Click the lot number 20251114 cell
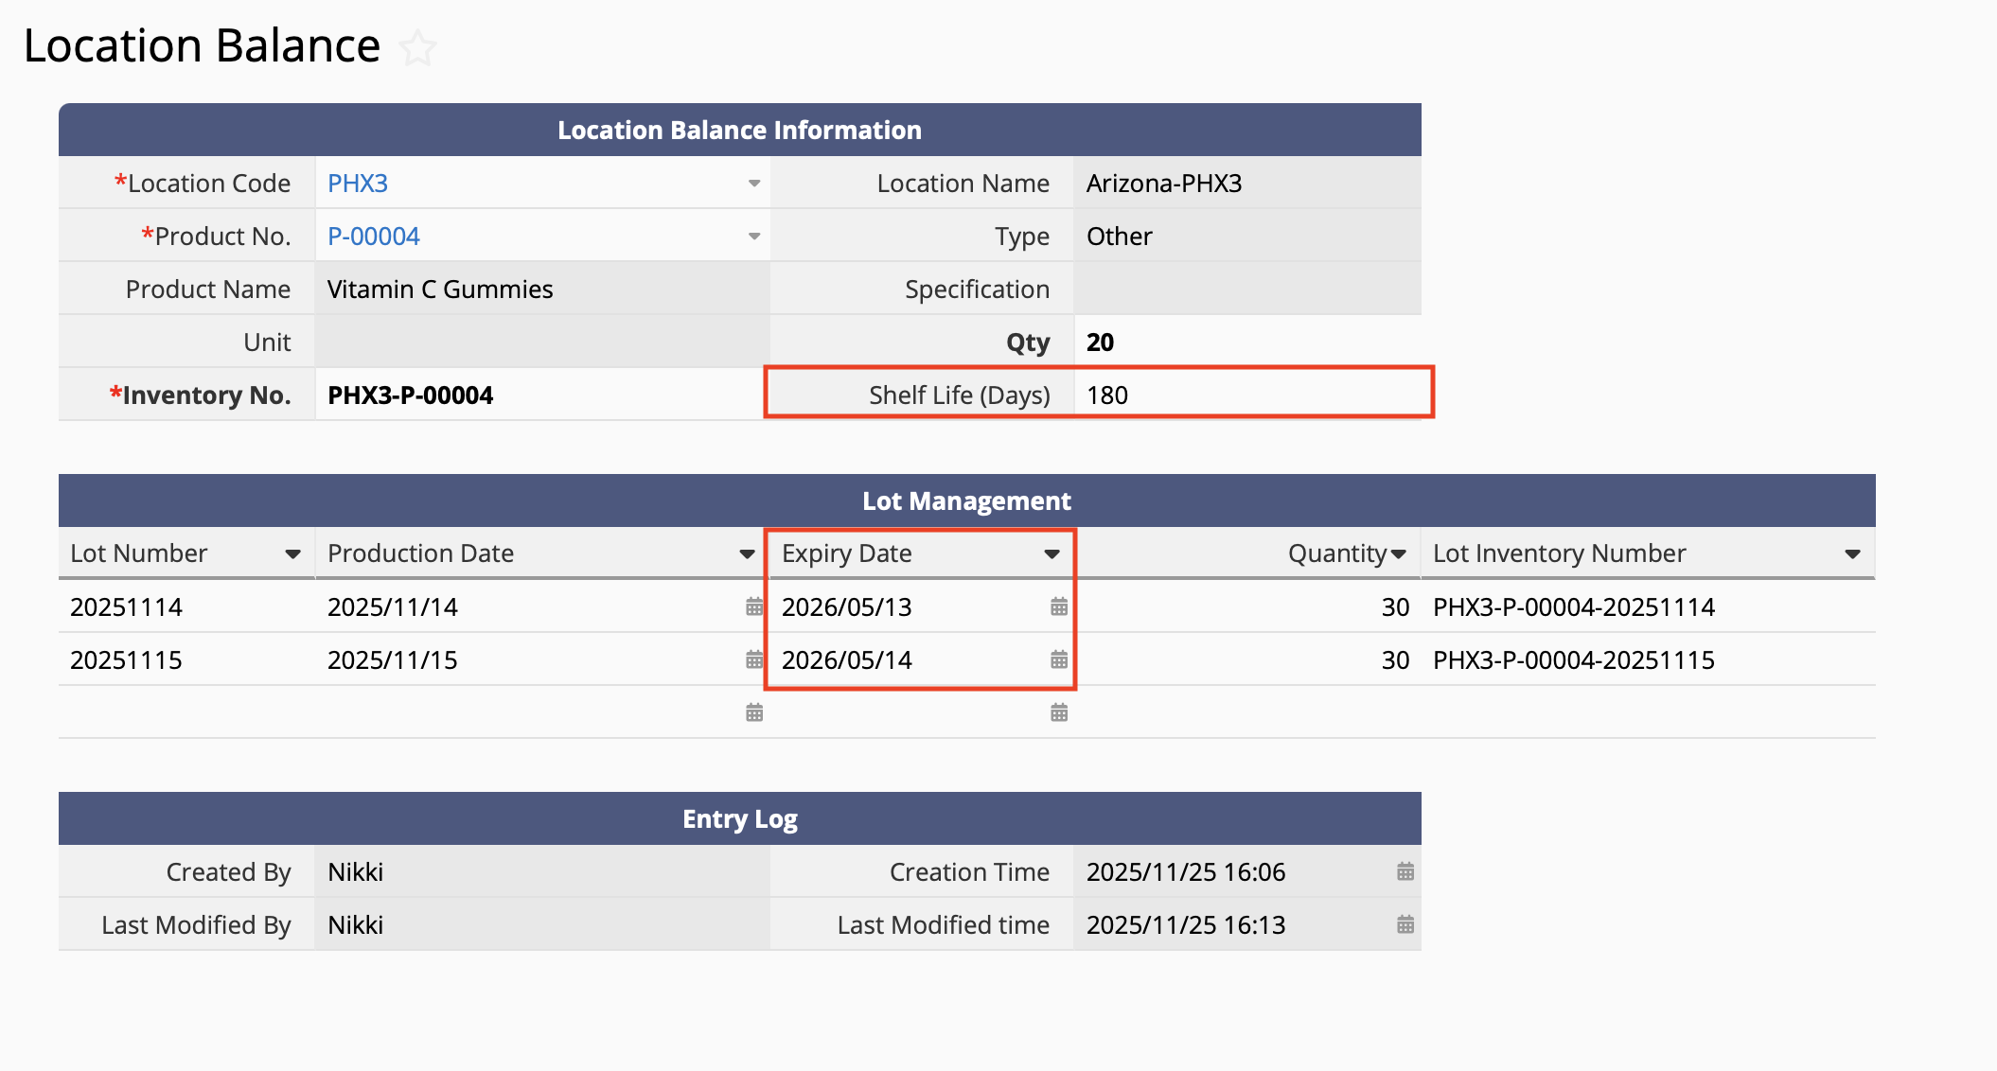This screenshot has height=1071, width=1997. coord(127,607)
